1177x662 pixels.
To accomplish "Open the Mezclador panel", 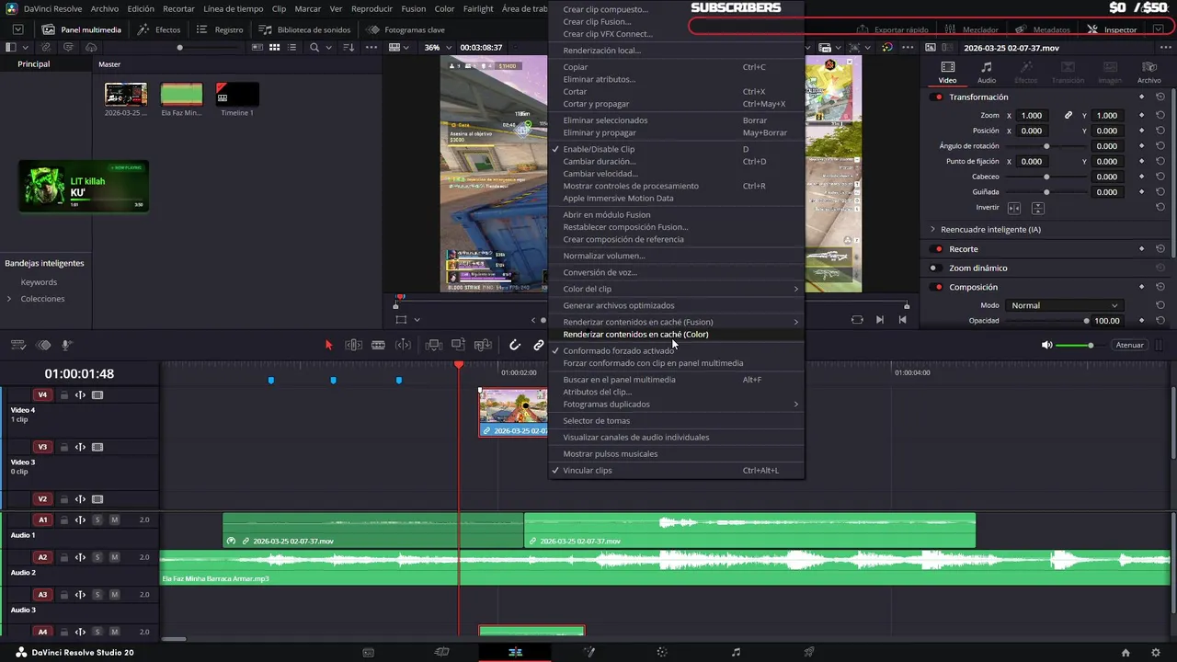I will pyautogui.click(x=971, y=29).
